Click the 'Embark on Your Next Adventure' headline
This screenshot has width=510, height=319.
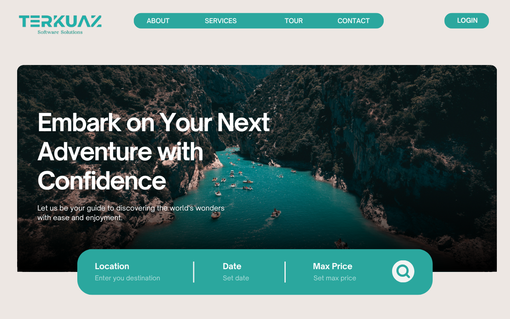click(154, 151)
